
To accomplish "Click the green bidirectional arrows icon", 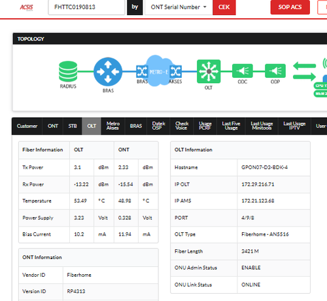I will coord(304,71).
